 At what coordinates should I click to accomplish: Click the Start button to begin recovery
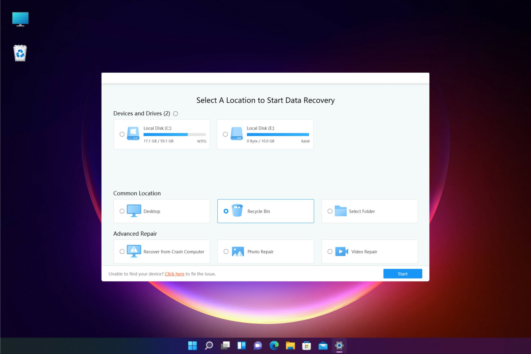click(402, 274)
